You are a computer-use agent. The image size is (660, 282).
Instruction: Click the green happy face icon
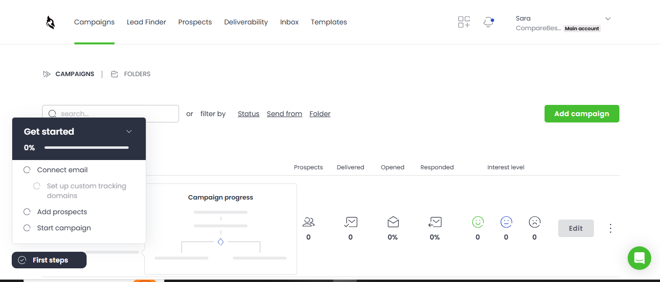coord(478,222)
